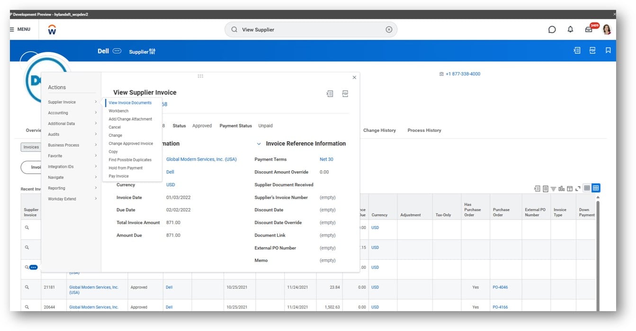Expand Accounting actions submenu

[72, 113]
